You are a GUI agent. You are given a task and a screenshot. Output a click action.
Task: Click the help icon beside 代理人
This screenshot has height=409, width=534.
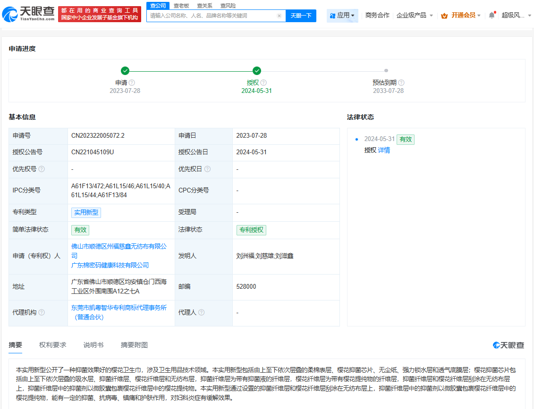[202, 312]
